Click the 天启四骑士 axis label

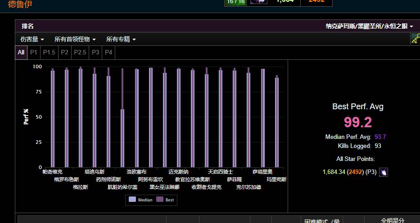tap(221, 172)
